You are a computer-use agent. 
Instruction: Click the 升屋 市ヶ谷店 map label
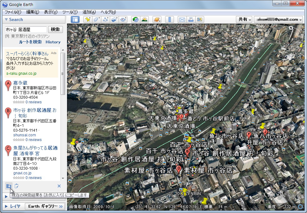265,142
